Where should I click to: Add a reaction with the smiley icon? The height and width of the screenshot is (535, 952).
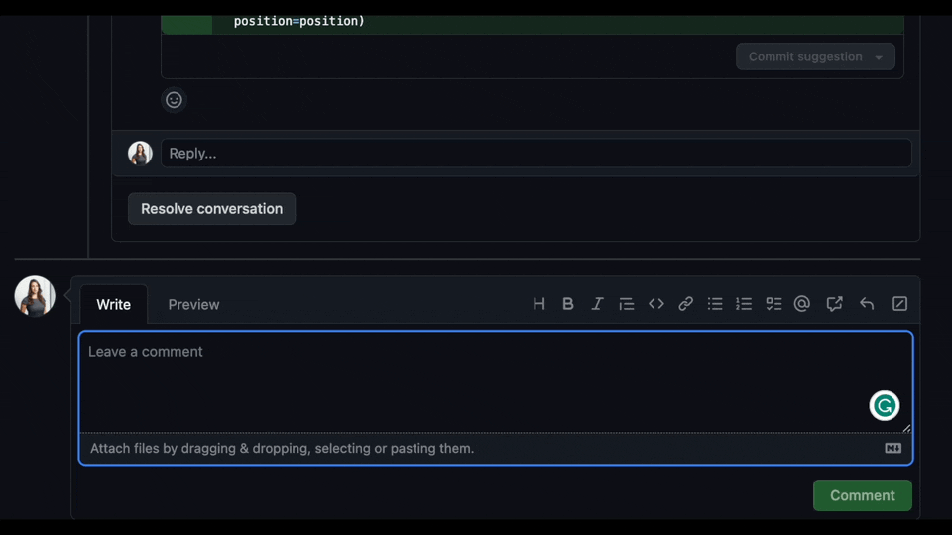coord(174,100)
